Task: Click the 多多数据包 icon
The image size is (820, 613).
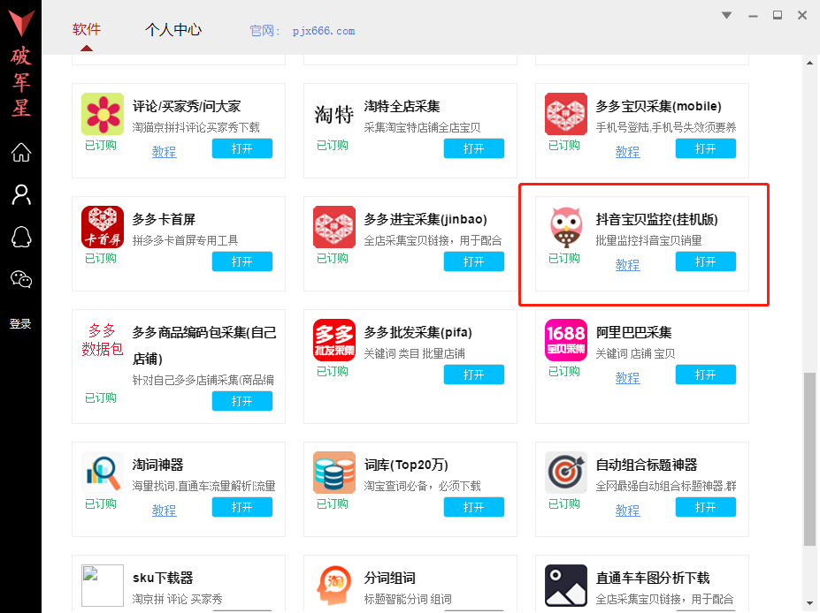Action: pos(103,340)
